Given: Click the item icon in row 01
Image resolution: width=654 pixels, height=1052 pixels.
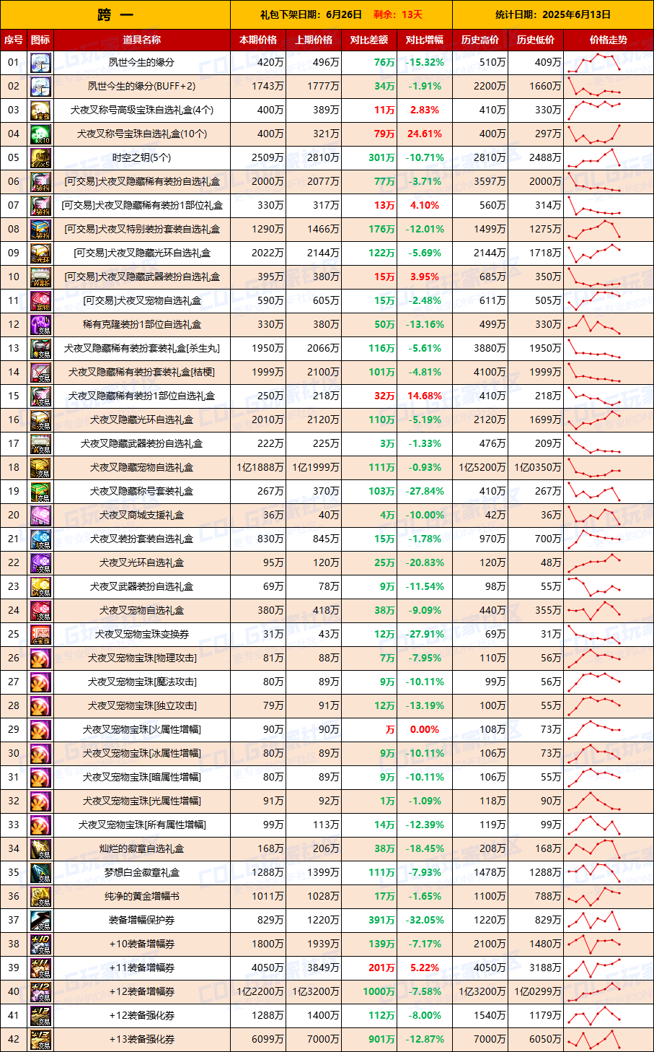Looking at the screenshot, I should pyautogui.click(x=40, y=62).
